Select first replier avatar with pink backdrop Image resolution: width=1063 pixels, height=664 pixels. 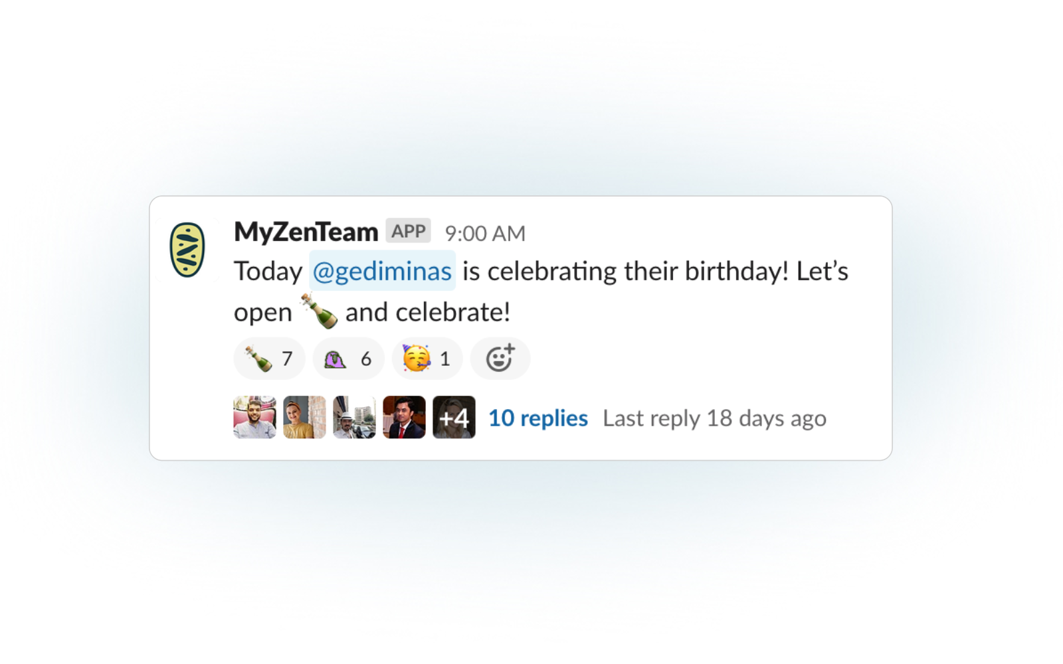coord(254,417)
